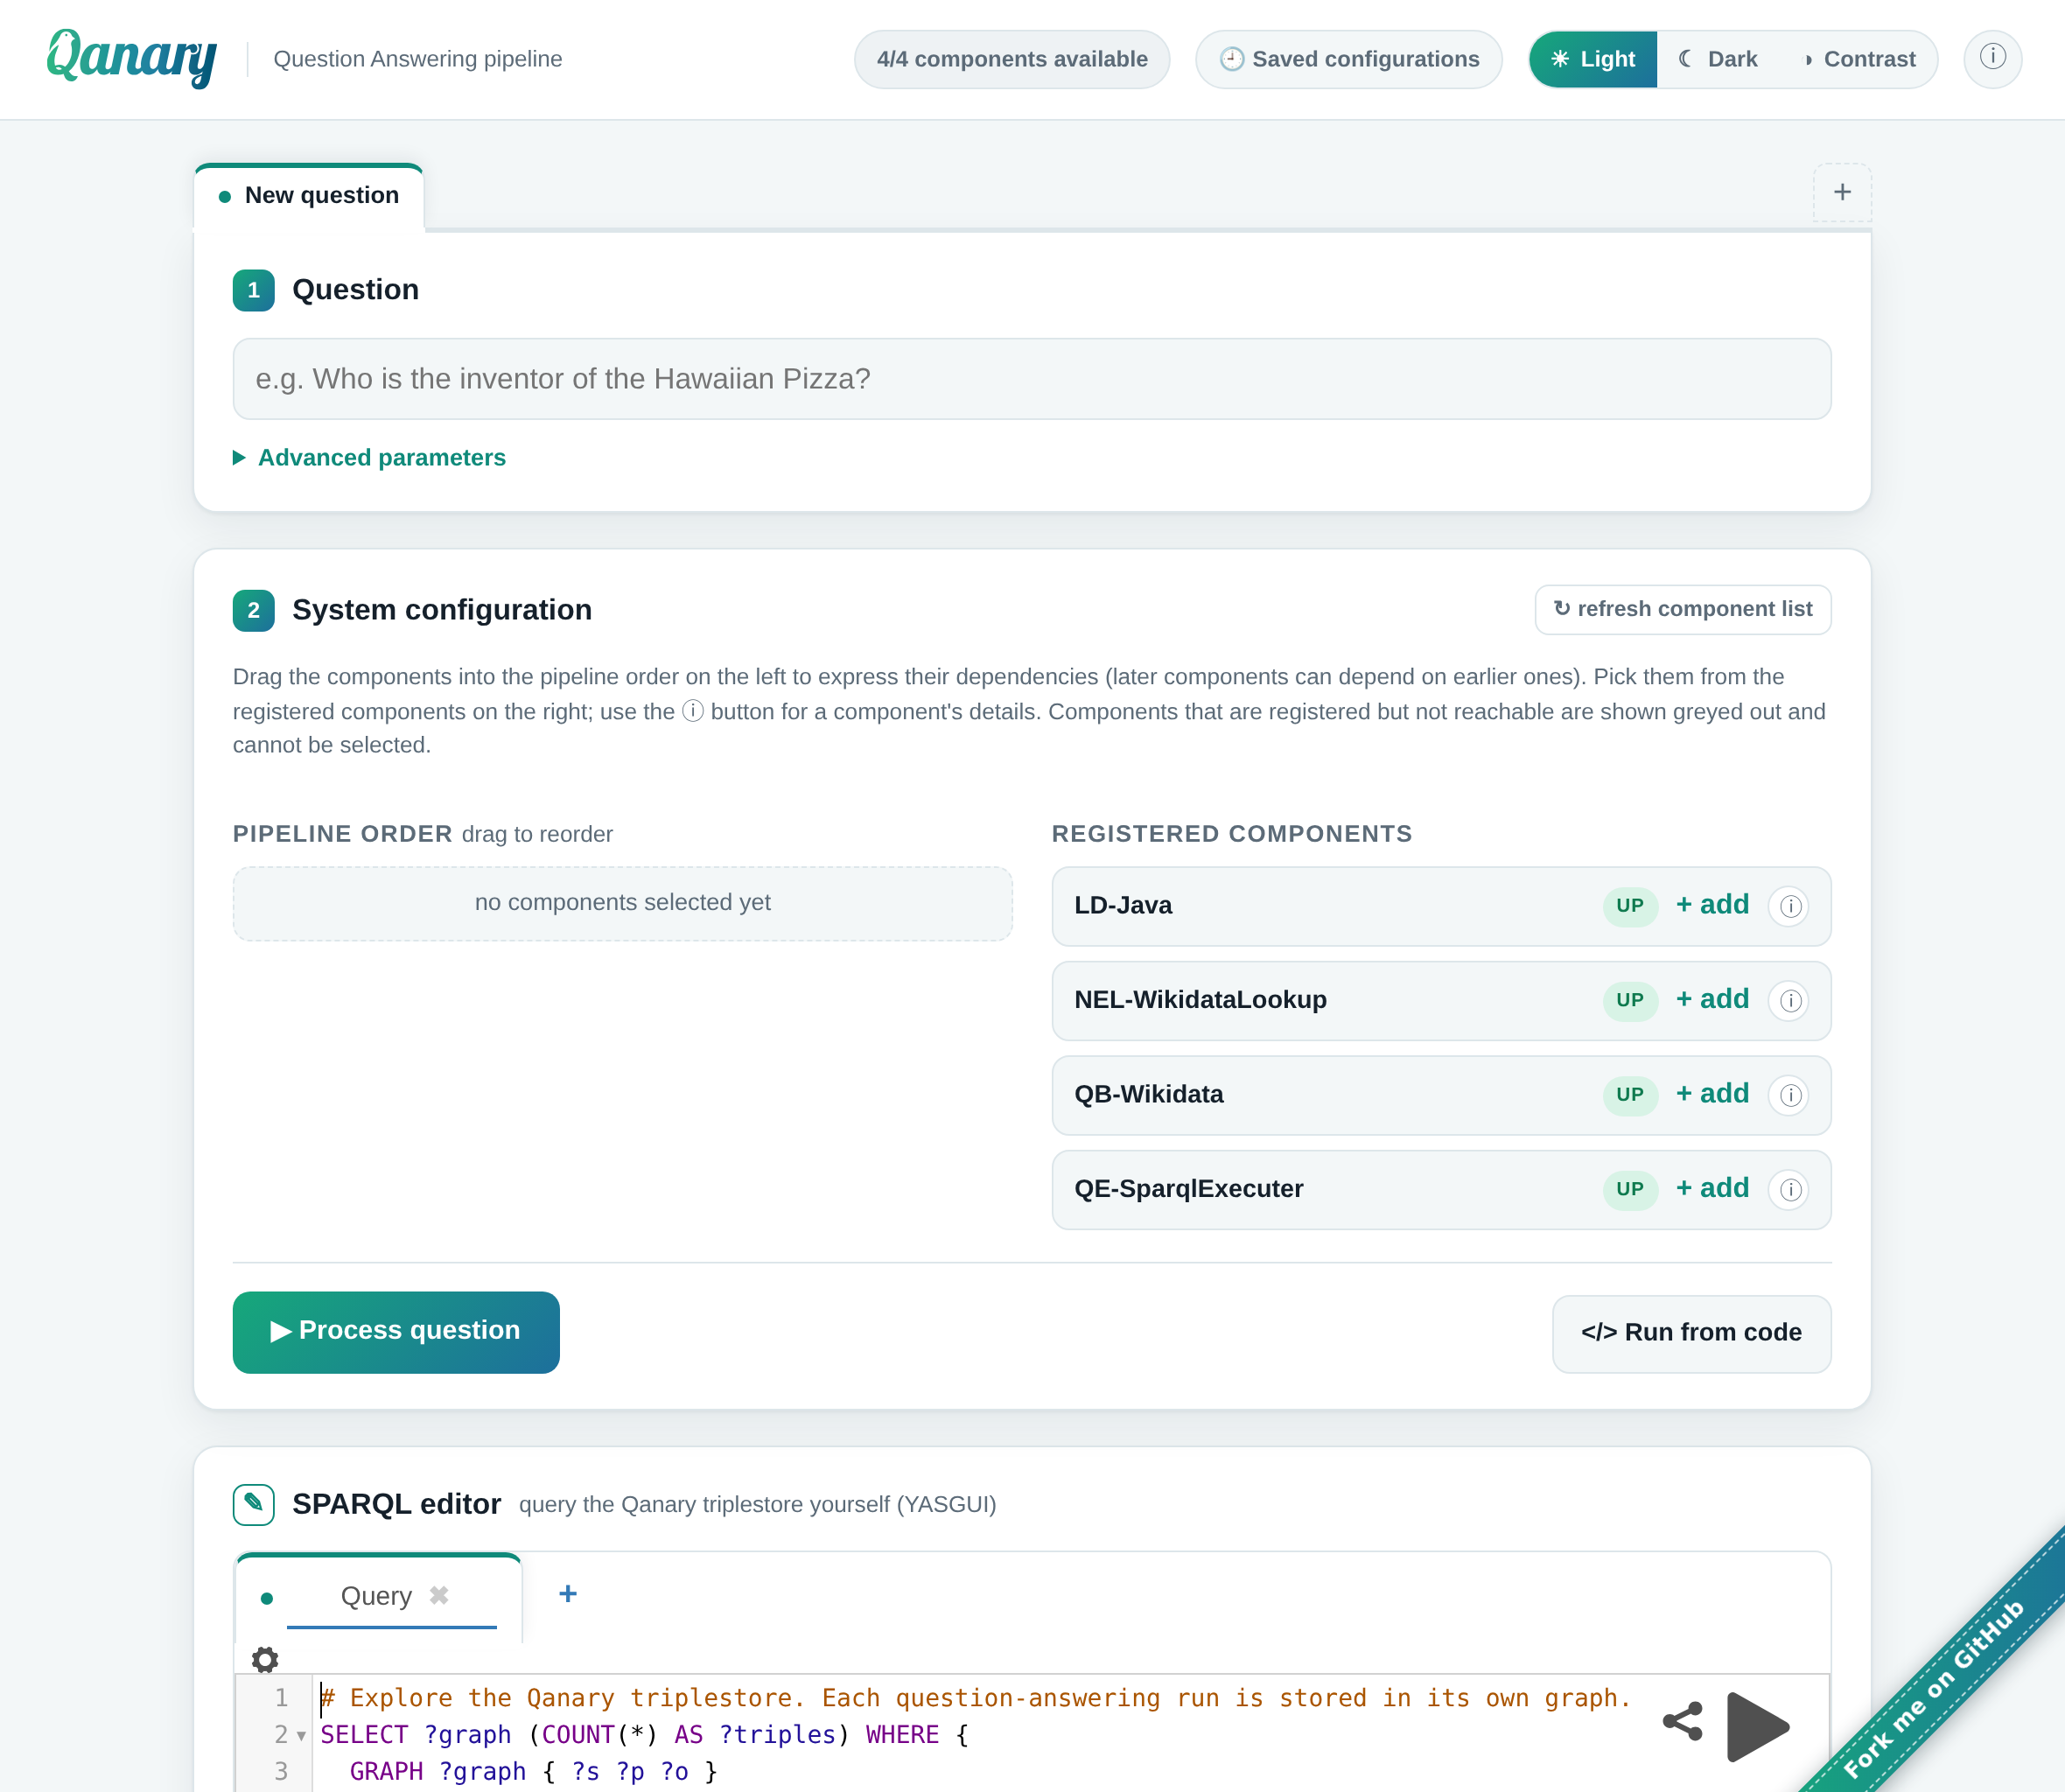Open Saved configurations
2065x1792 pixels.
(1349, 59)
